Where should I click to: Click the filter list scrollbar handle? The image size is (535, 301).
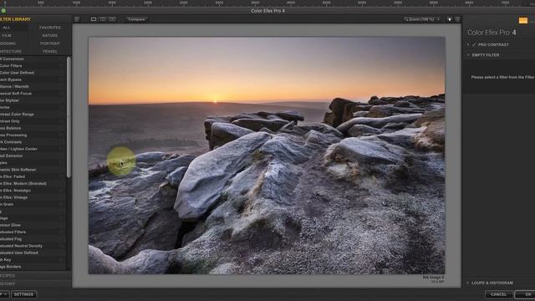(x=69, y=117)
